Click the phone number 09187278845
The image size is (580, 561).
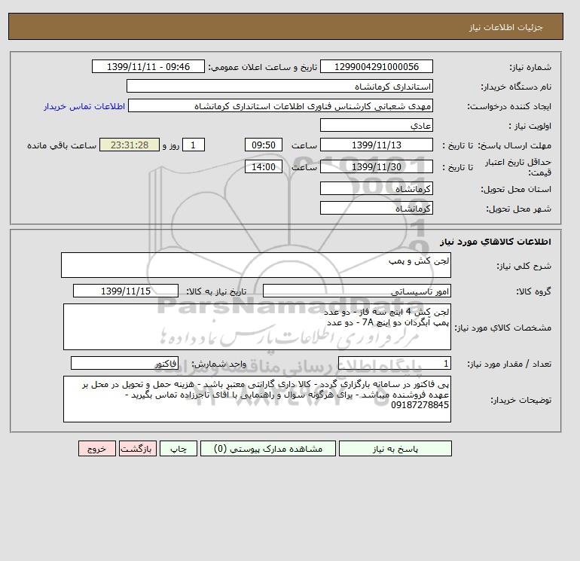click(x=420, y=405)
